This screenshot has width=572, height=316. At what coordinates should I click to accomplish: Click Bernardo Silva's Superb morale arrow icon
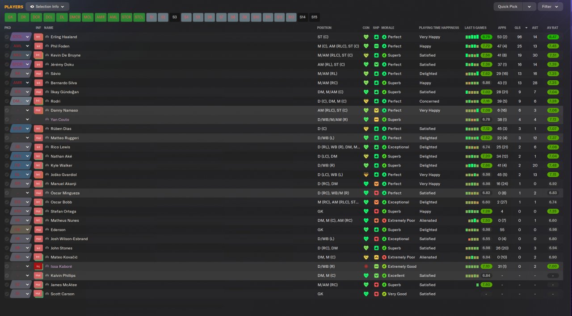384,83
